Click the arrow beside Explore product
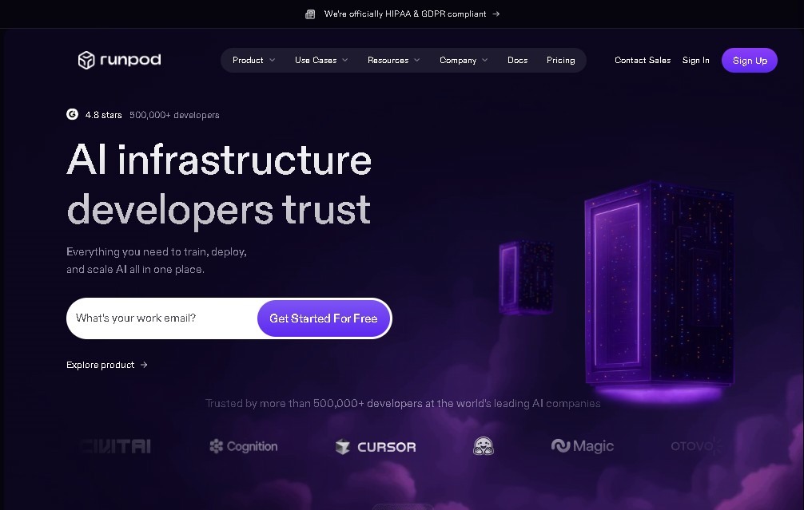The image size is (804, 510). [144, 365]
